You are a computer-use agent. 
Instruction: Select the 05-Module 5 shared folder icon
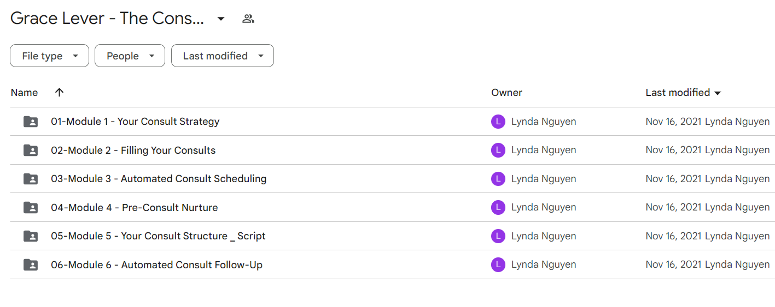point(31,236)
